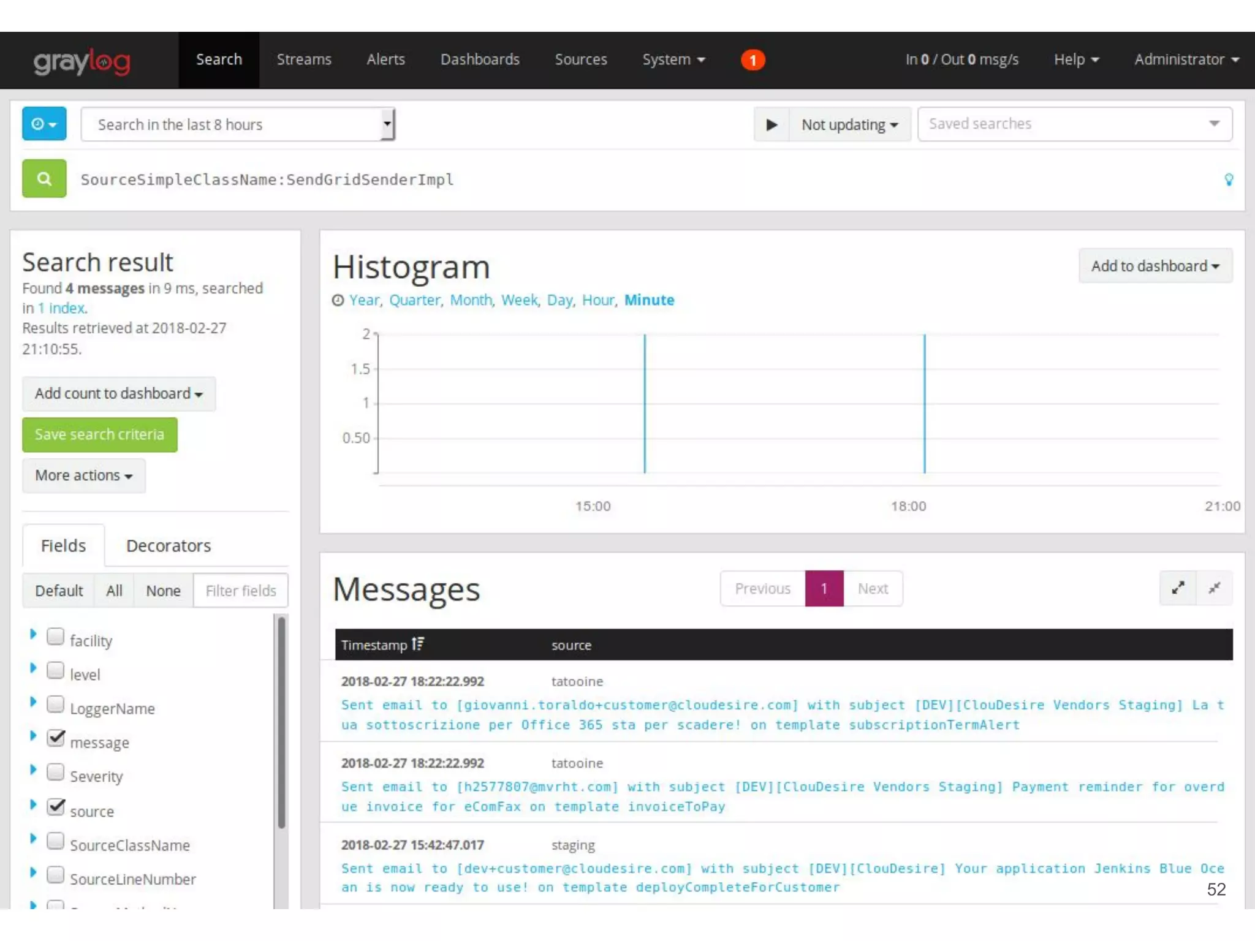Check the Severity field checkbox
The width and height of the screenshot is (1255, 941).
pos(56,772)
